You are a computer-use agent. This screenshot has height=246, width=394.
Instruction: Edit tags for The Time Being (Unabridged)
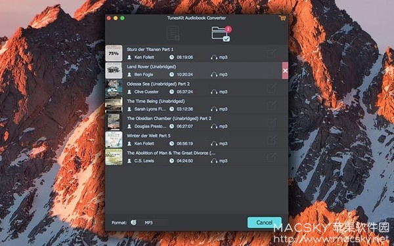[272, 105]
